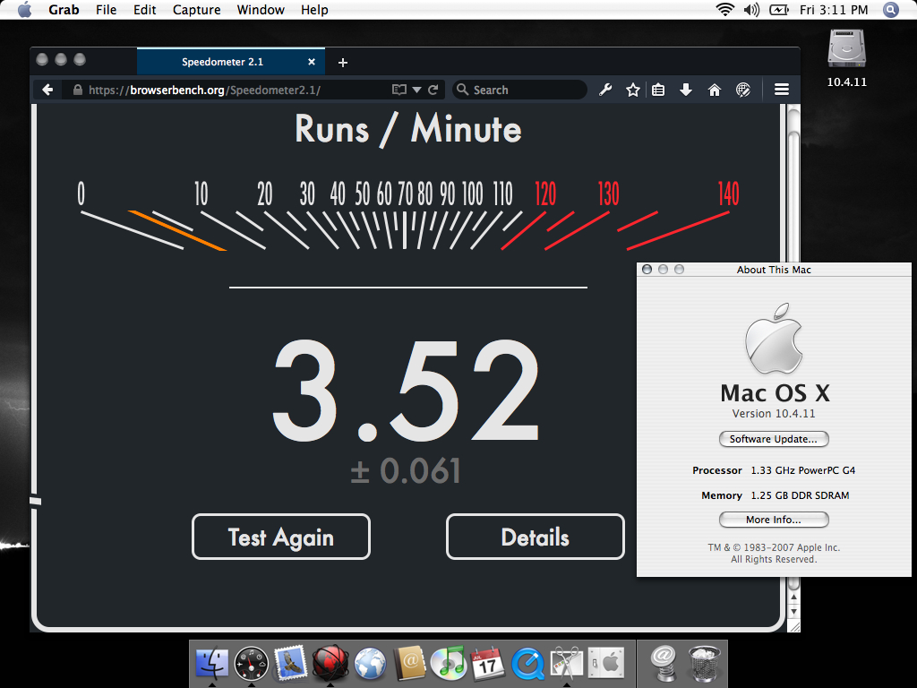Screen dimensions: 917x688
Task: Click the volume icon in menu bar
Action: 751,9
